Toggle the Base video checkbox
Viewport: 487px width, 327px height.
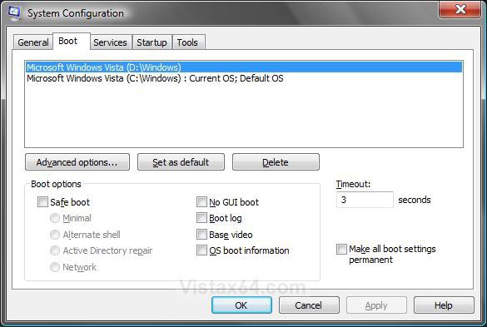tap(201, 235)
